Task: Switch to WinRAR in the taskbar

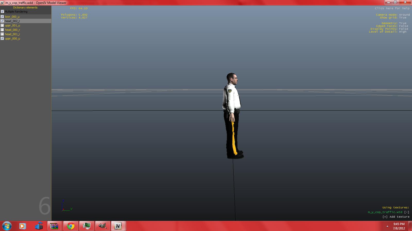Action: point(54,226)
